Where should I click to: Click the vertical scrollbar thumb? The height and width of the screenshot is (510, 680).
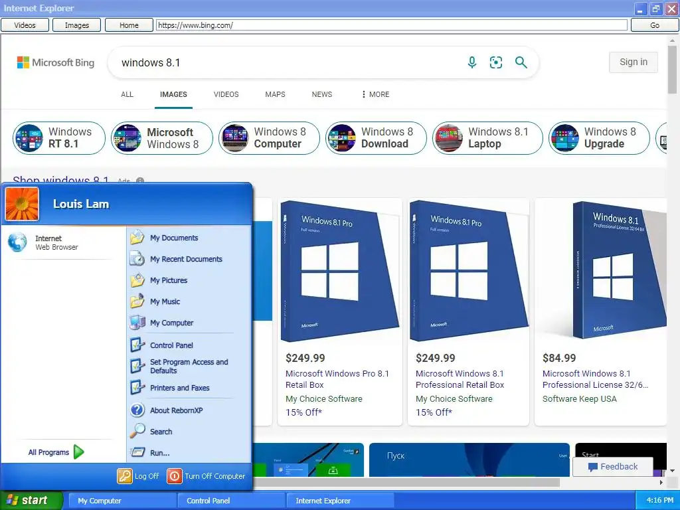672,70
